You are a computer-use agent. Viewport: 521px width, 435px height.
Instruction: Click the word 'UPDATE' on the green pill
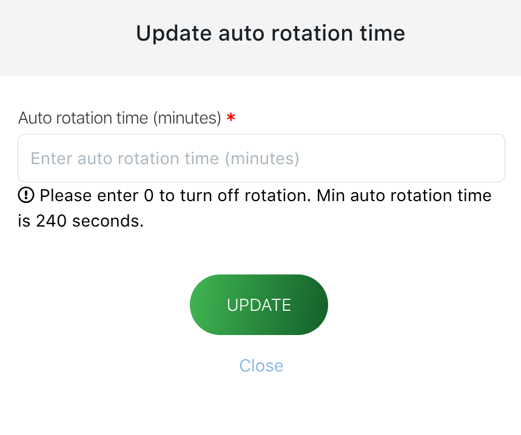click(259, 305)
